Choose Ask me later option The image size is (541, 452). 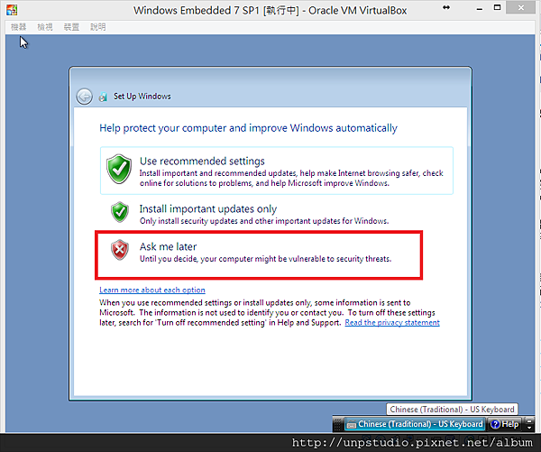click(x=259, y=255)
